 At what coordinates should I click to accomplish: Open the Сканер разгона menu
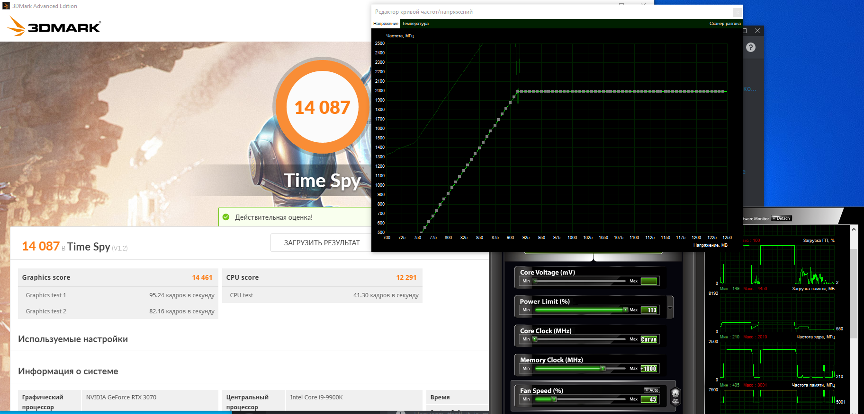pyautogui.click(x=725, y=24)
